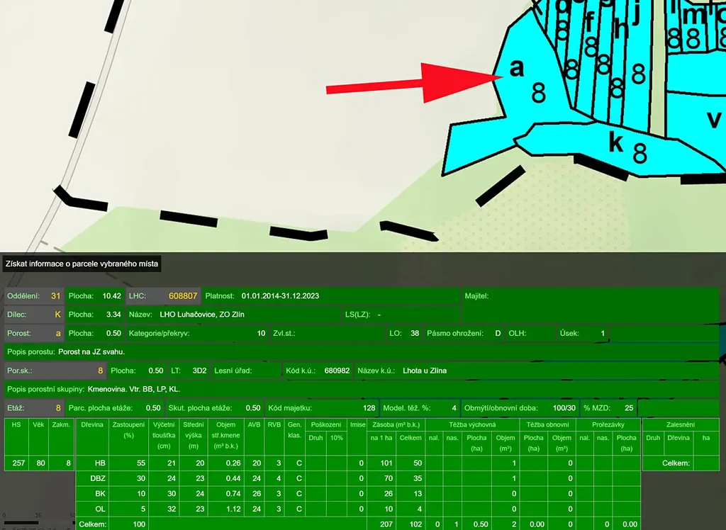This screenshot has height=530, width=726.
Task: Click the LHC code 608807
Action: [x=182, y=295]
